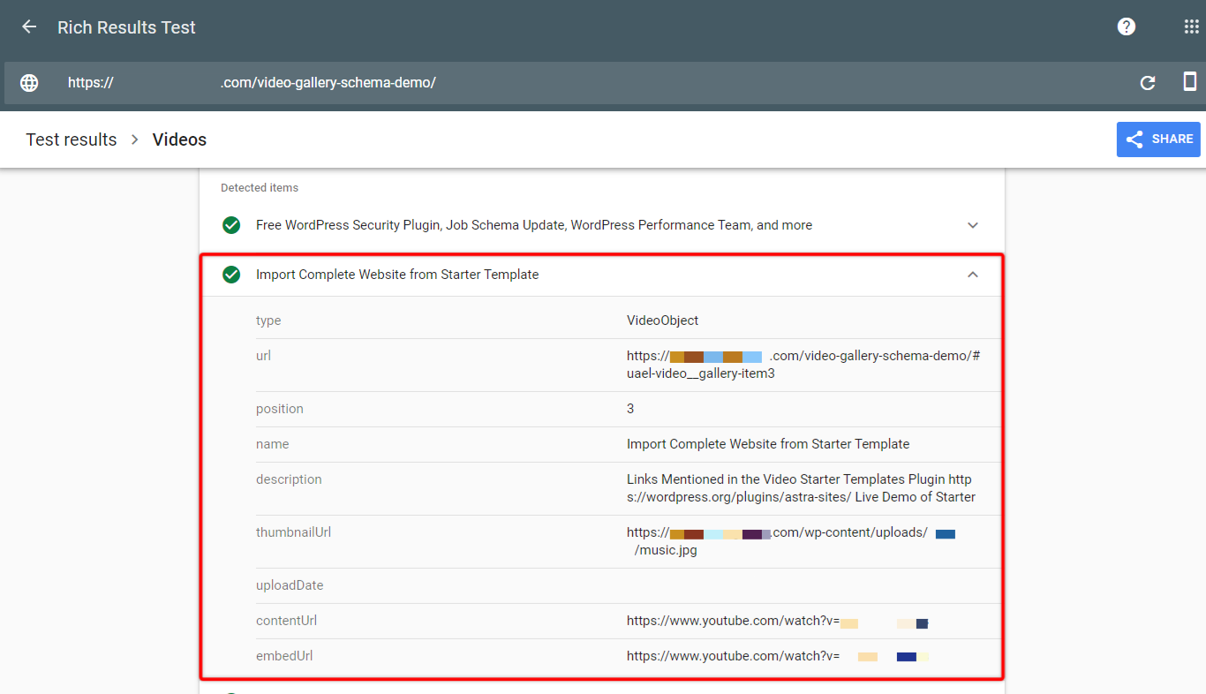Click the description label
The width and height of the screenshot is (1206, 694).
pyautogui.click(x=289, y=479)
